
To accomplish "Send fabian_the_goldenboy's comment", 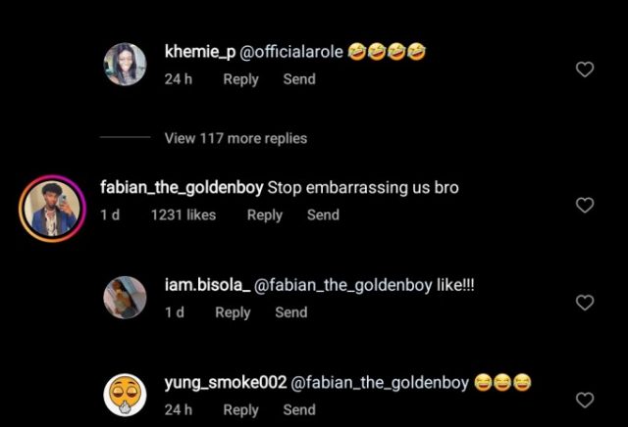I will (323, 215).
